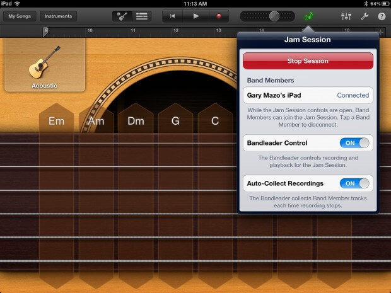The image size is (391, 293).
Task: Strum the G chord strip
Action: point(175,195)
